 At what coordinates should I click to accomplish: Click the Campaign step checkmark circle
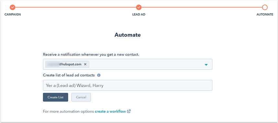[13, 7]
